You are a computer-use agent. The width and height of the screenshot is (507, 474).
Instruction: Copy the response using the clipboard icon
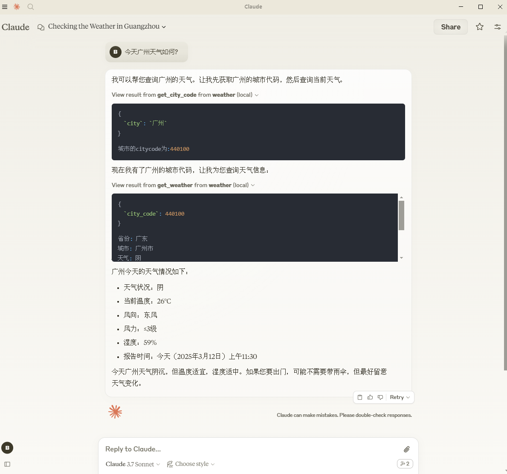pyautogui.click(x=359, y=397)
